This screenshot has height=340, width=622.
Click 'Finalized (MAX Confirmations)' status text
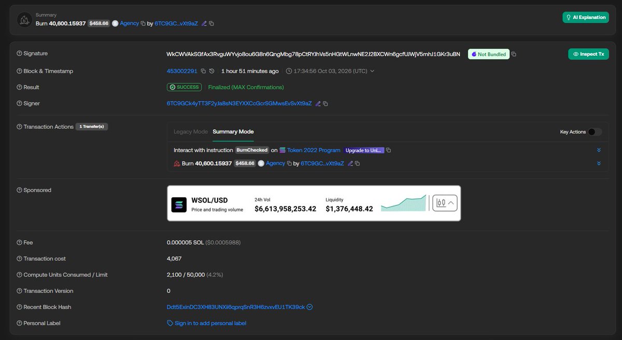coord(246,87)
